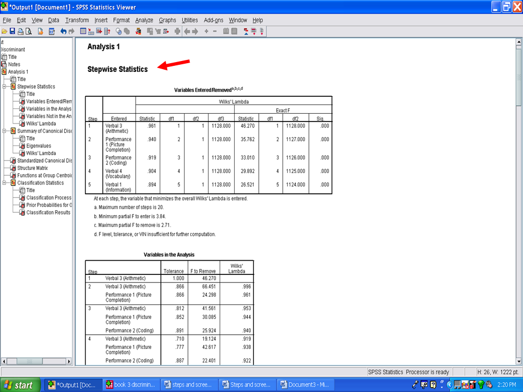This screenshot has width=523, height=392.
Task: Collapse the Summary of Canonical Discriminant node
Action: click(x=5, y=131)
